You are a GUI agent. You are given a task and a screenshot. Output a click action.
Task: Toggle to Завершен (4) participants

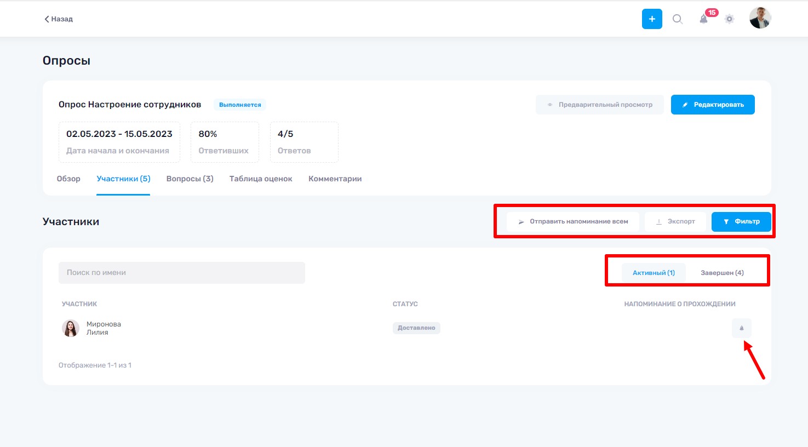point(722,273)
